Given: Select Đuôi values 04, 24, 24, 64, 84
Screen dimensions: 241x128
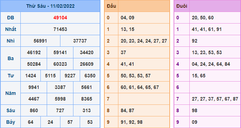Looking at the screenshot, I should [211, 64].
